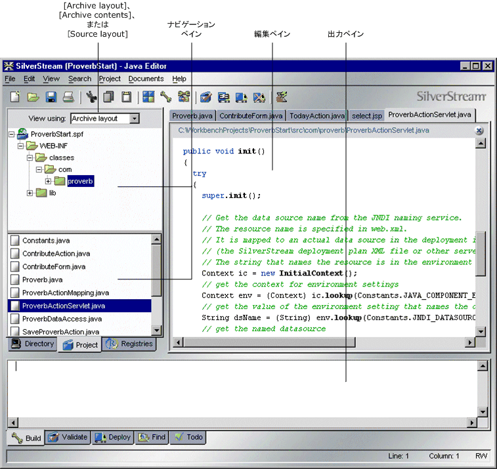Select the proverb folder in tree
497x469 pixels.
tap(80, 181)
